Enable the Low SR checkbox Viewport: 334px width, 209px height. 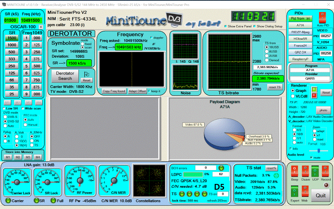4,108
